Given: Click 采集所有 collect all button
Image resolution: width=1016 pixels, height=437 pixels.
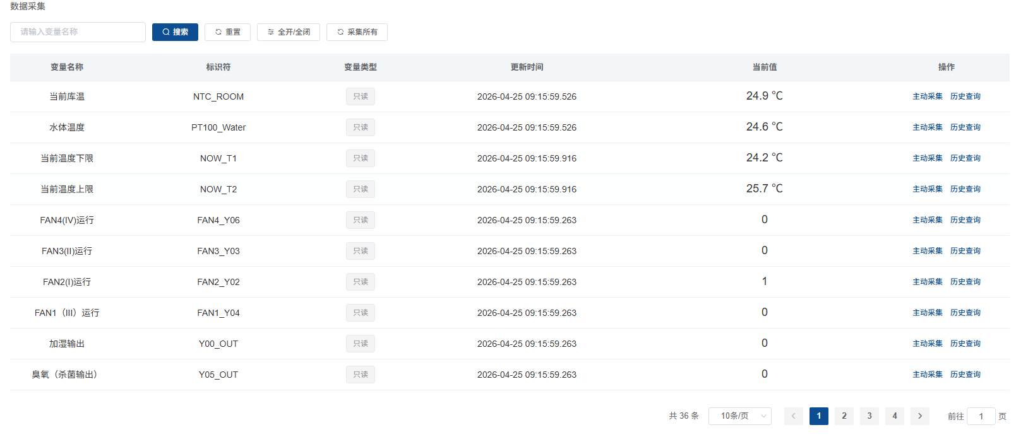Looking at the screenshot, I should [x=357, y=32].
